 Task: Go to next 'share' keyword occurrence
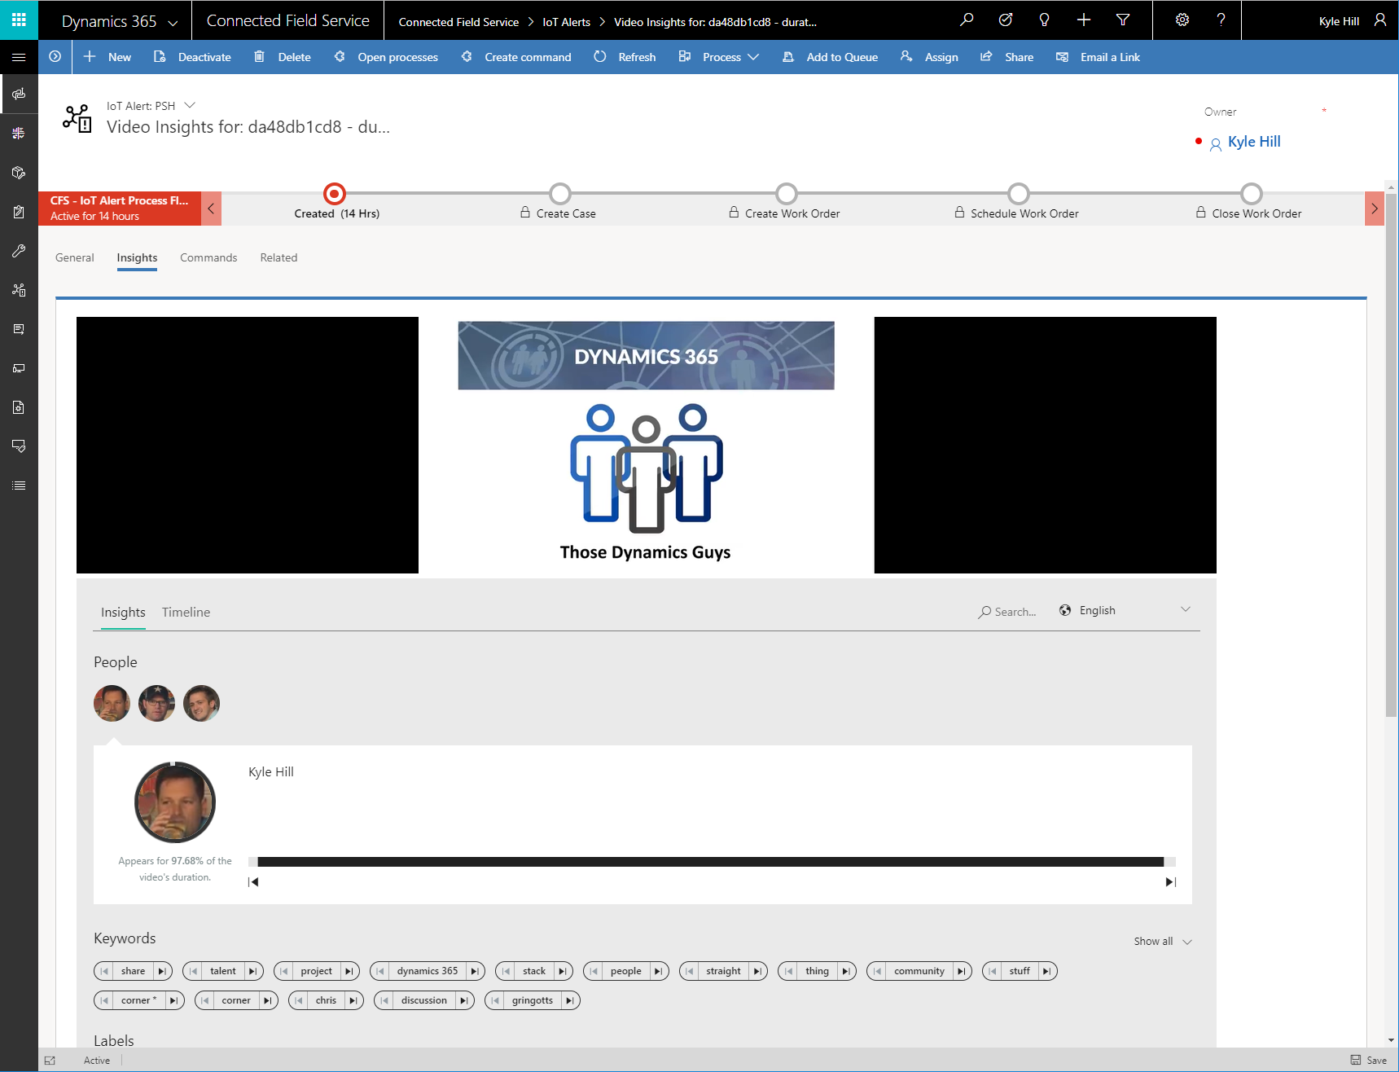[162, 971]
